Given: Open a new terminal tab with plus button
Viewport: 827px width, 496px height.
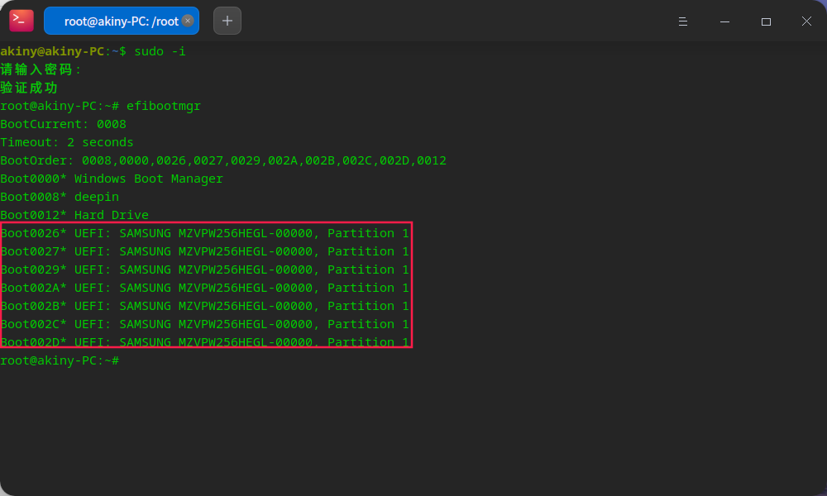Looking at the screenshot, I should coord(227,21).
